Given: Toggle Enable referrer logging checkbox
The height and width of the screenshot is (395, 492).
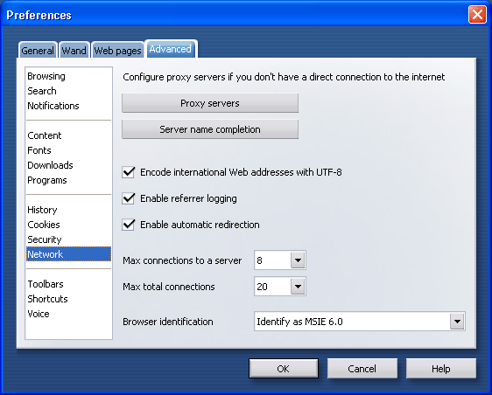Looking at the screenshot, I should click(129, 198).
